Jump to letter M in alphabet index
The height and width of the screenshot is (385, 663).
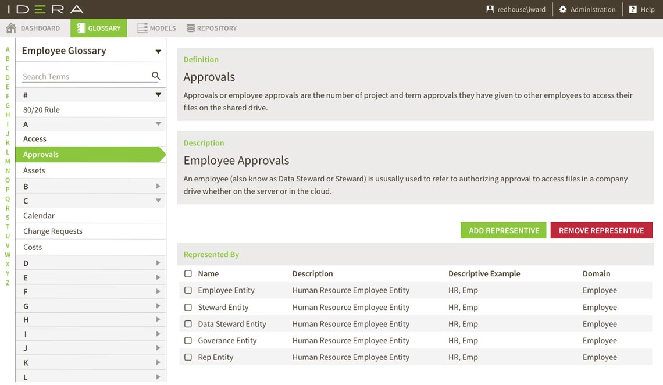tap(8, 162)
